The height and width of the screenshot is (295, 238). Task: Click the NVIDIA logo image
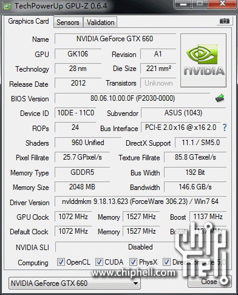coord(203,61)
